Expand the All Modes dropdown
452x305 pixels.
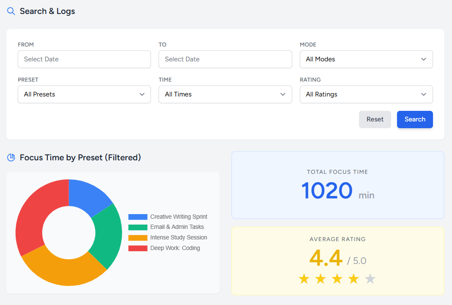click(x=366, y=59)
